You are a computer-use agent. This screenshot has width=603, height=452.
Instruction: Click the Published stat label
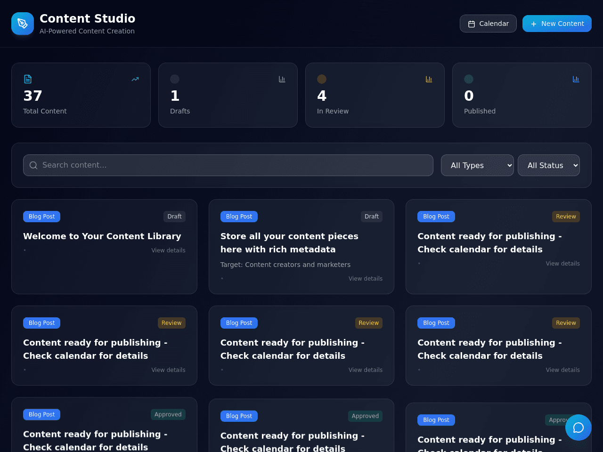point(480,111)
